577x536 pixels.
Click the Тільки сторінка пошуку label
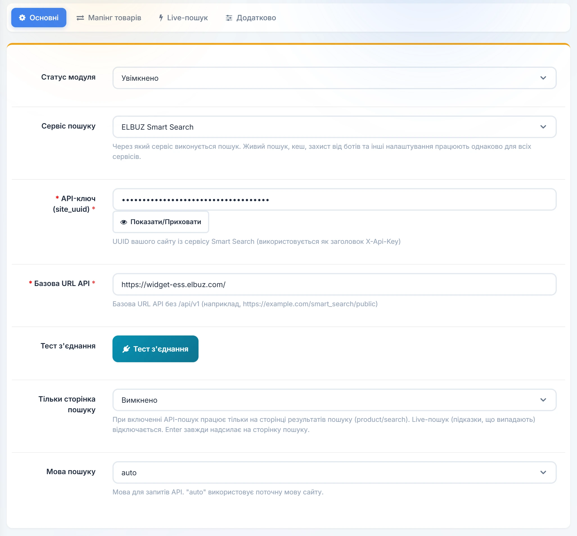(67, 404)
